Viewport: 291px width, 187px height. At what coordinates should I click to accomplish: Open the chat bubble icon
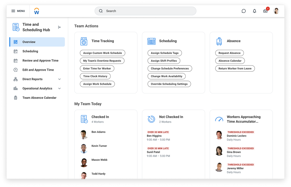pyautogui.click(x=244, y=11)
